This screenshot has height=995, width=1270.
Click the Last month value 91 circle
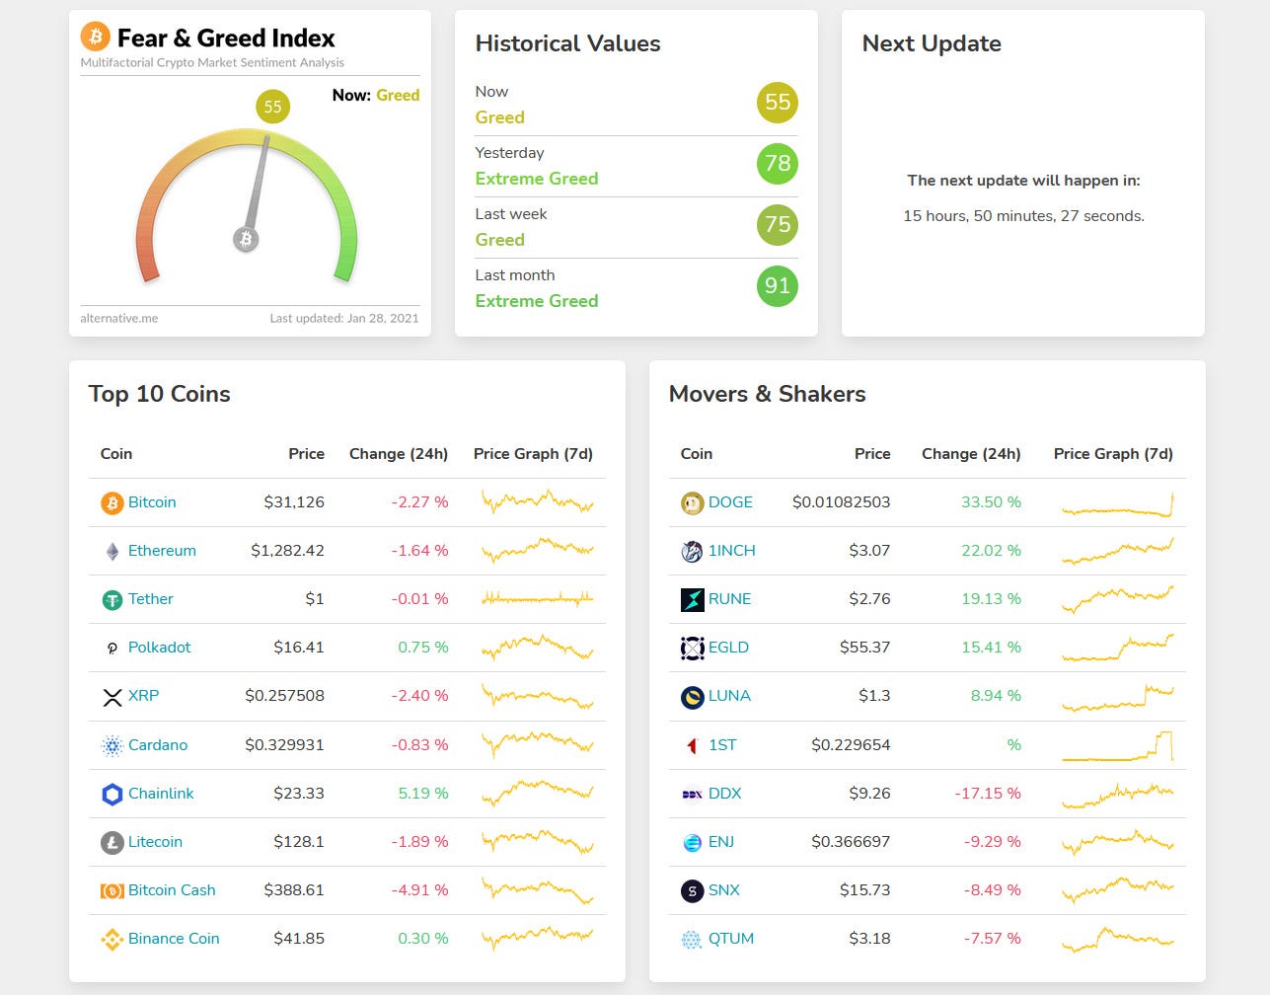pyautogui.click(x=778, y=285)
